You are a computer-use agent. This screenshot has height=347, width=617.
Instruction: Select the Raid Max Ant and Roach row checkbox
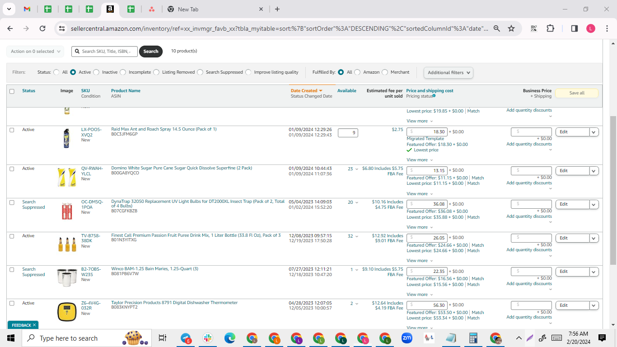pos(12,130)
